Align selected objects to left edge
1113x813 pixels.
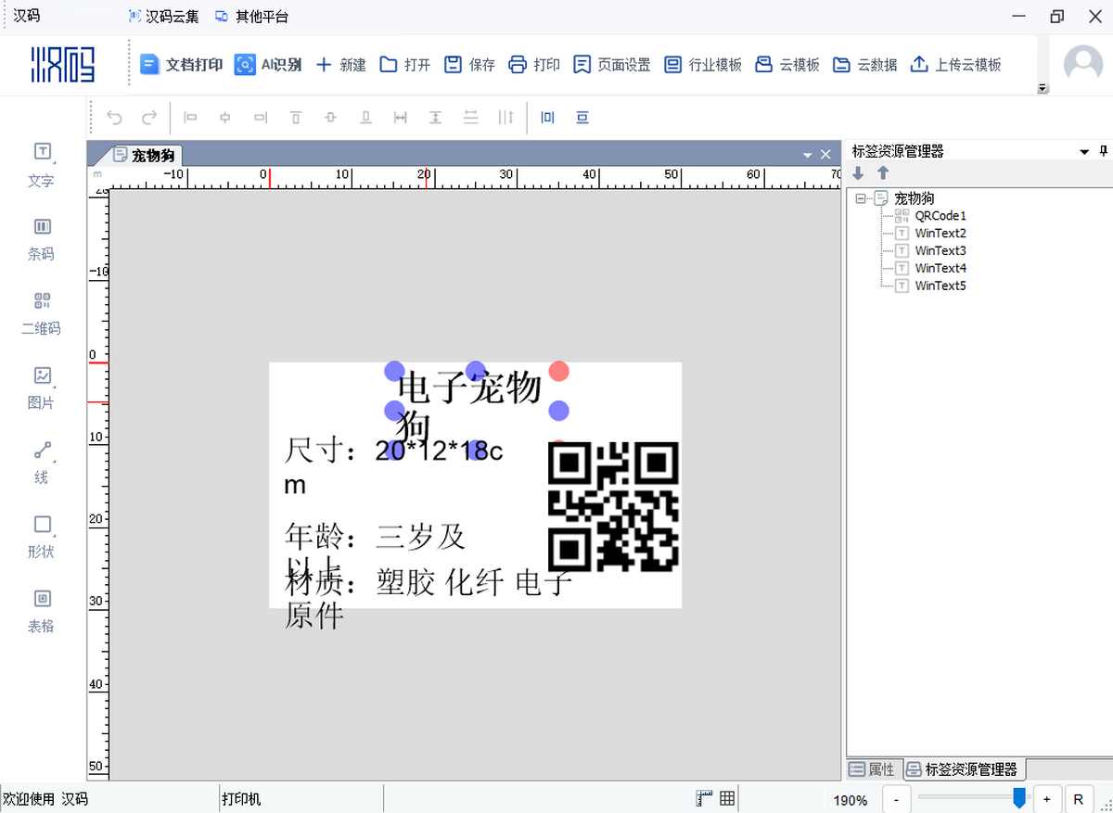pos(190,118)
